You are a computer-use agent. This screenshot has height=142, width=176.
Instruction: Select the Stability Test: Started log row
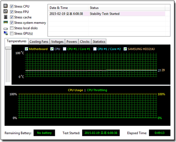point(107,14)
